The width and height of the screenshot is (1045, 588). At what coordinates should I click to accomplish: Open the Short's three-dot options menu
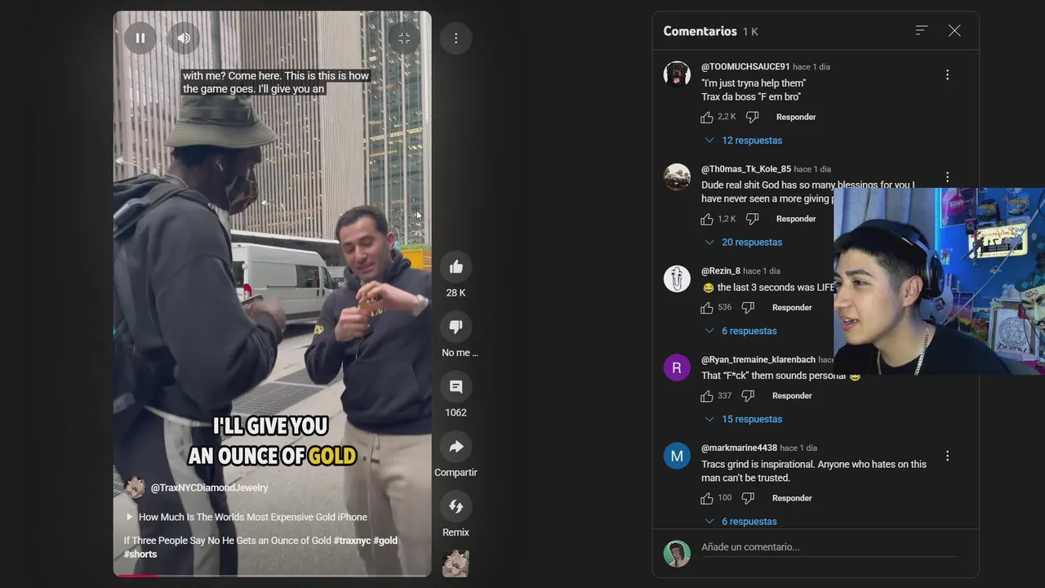tap(456, 38)
